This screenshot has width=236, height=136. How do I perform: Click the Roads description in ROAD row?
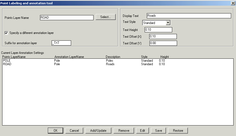coord(110,64)
